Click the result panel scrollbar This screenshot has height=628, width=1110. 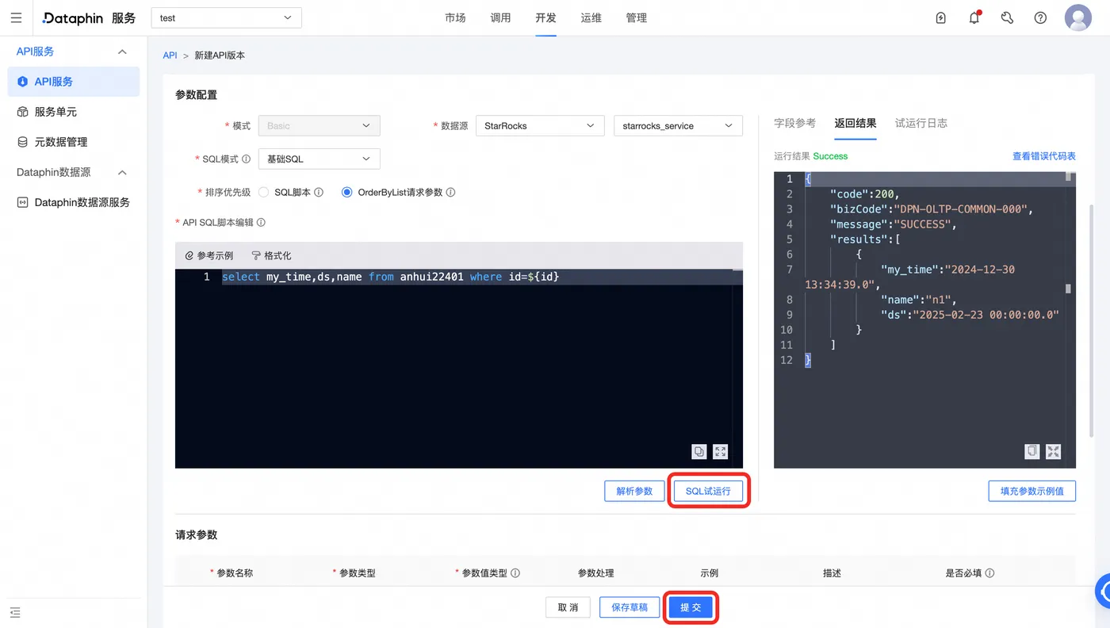click(x=1069, y=289)
